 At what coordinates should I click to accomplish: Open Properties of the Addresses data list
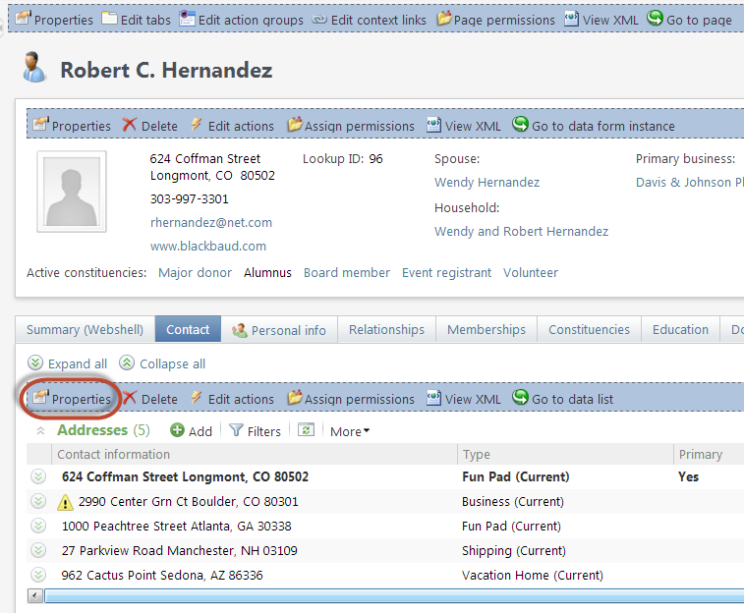(x=72, y=399)
